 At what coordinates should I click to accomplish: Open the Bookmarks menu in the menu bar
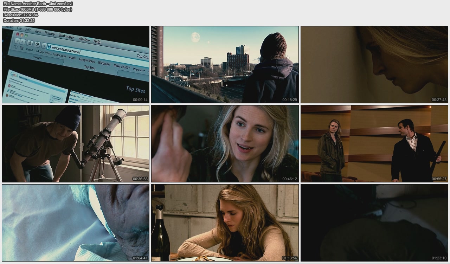(66, 36)
